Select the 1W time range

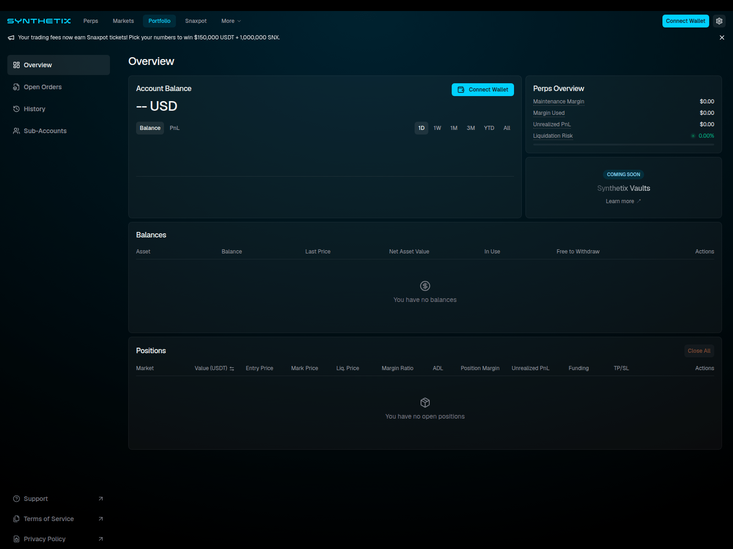(x=438, y=128)
